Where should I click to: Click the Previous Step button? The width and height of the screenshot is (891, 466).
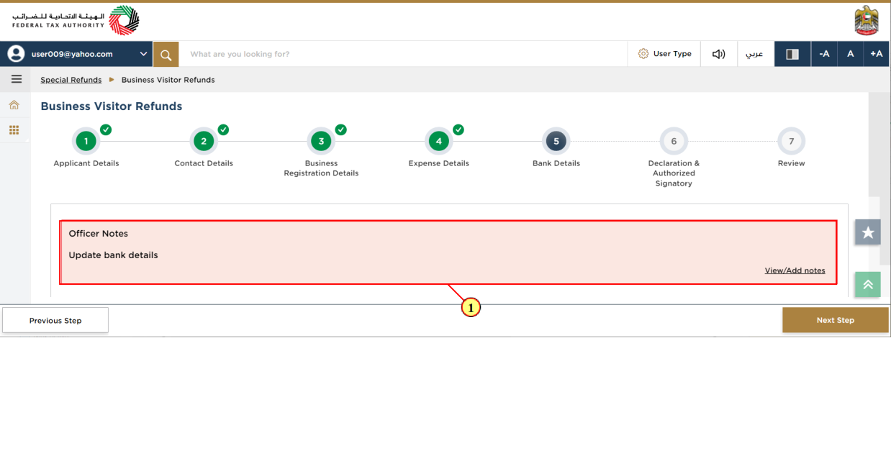pyautogui.click(x=55, y=321)
